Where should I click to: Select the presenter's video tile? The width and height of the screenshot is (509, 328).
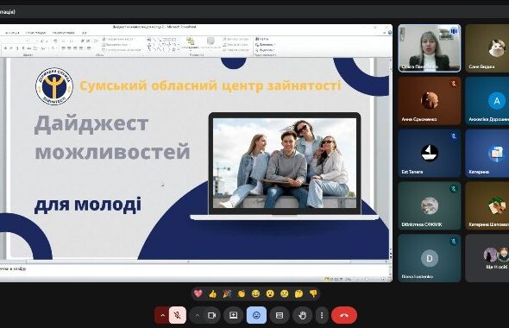click(x=429, y=48)
